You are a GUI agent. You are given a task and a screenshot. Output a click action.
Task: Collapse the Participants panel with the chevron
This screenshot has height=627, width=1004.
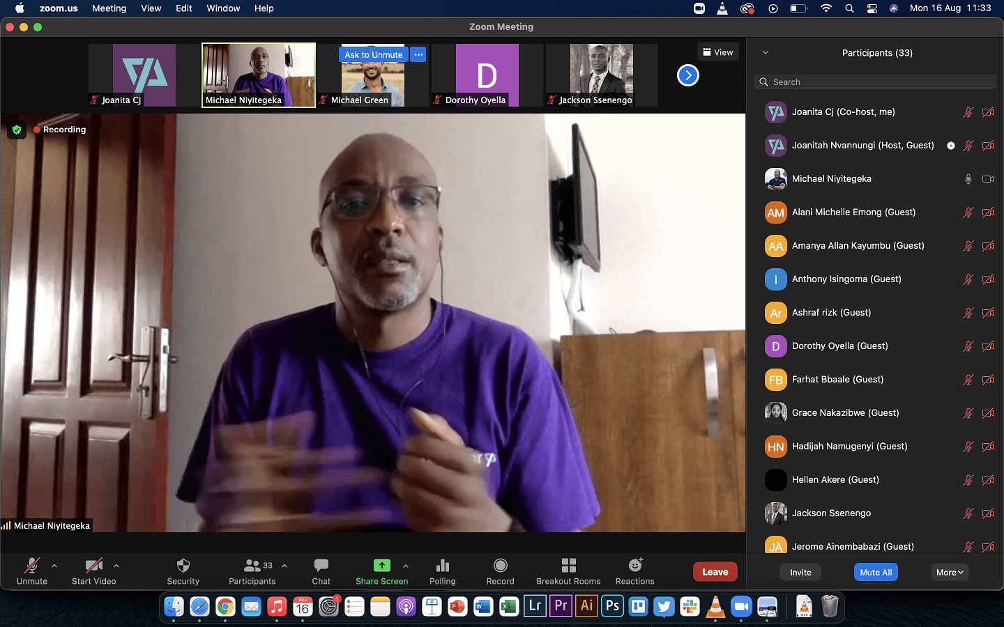point(765,53)
